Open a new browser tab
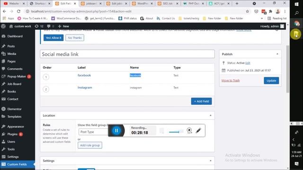This screenshot has height=170, width=303. coord(237,3)
